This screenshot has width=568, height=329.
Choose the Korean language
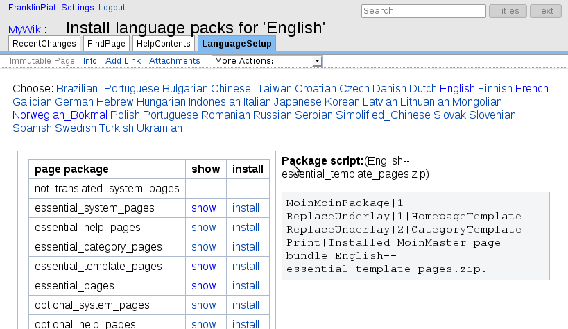click(342, 101)
